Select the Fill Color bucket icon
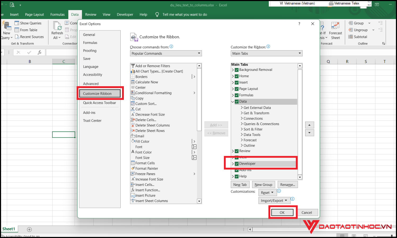This screenshot has height=238, width=397. pos(133,141)
